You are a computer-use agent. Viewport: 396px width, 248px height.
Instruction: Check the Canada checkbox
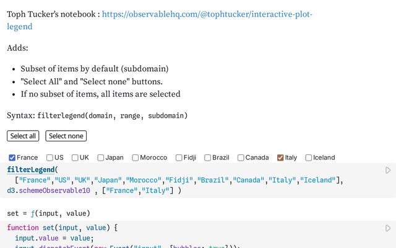[241, 157]
